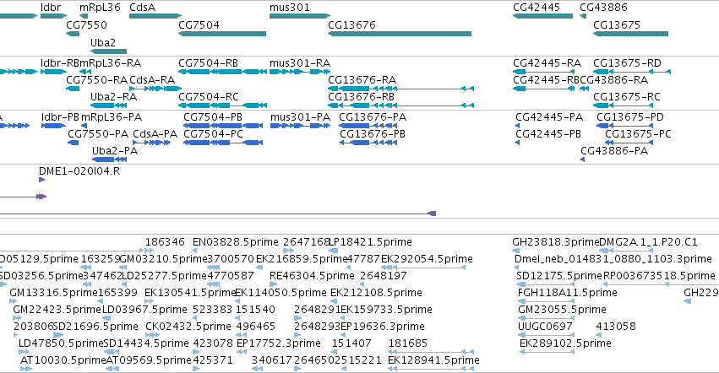Screen dimensions: 719x373
Task: Select the EP19636.3prime EST
Action: click(345, 335)
